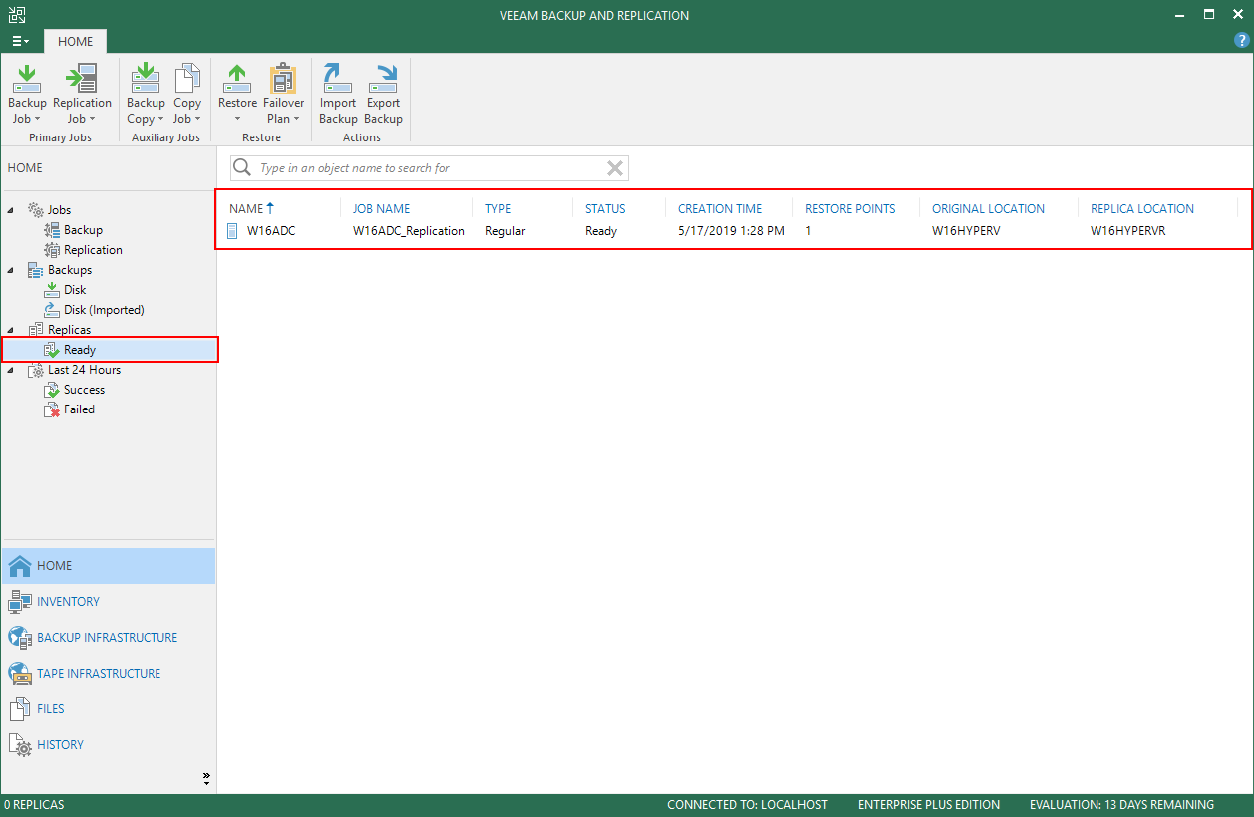Click the Tape Infrastructure view icon
The height and width of the screenshot is (817, 1254).
[x=19, y=674]
